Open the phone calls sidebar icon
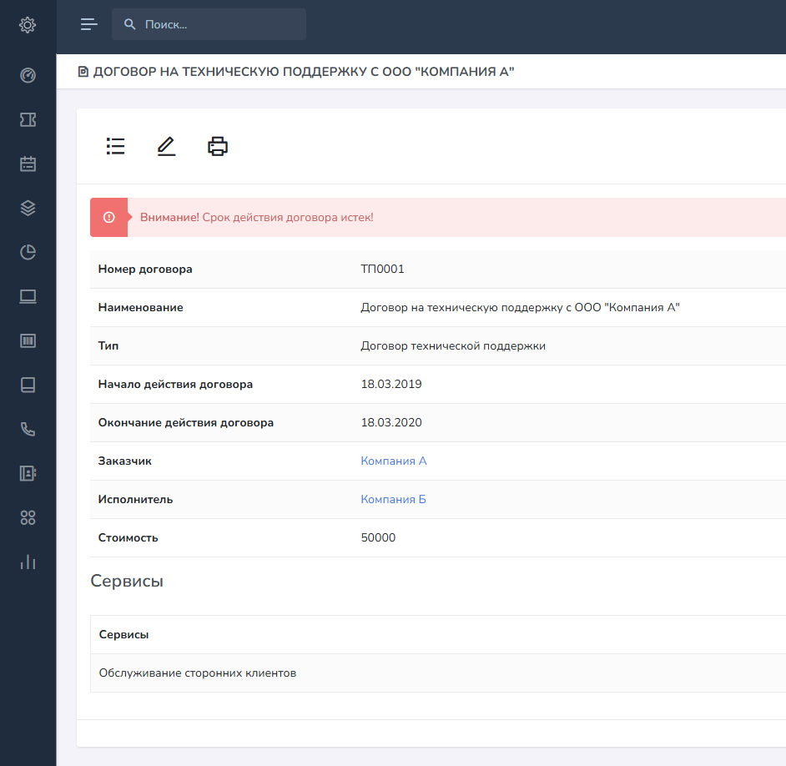 point(28,429)
